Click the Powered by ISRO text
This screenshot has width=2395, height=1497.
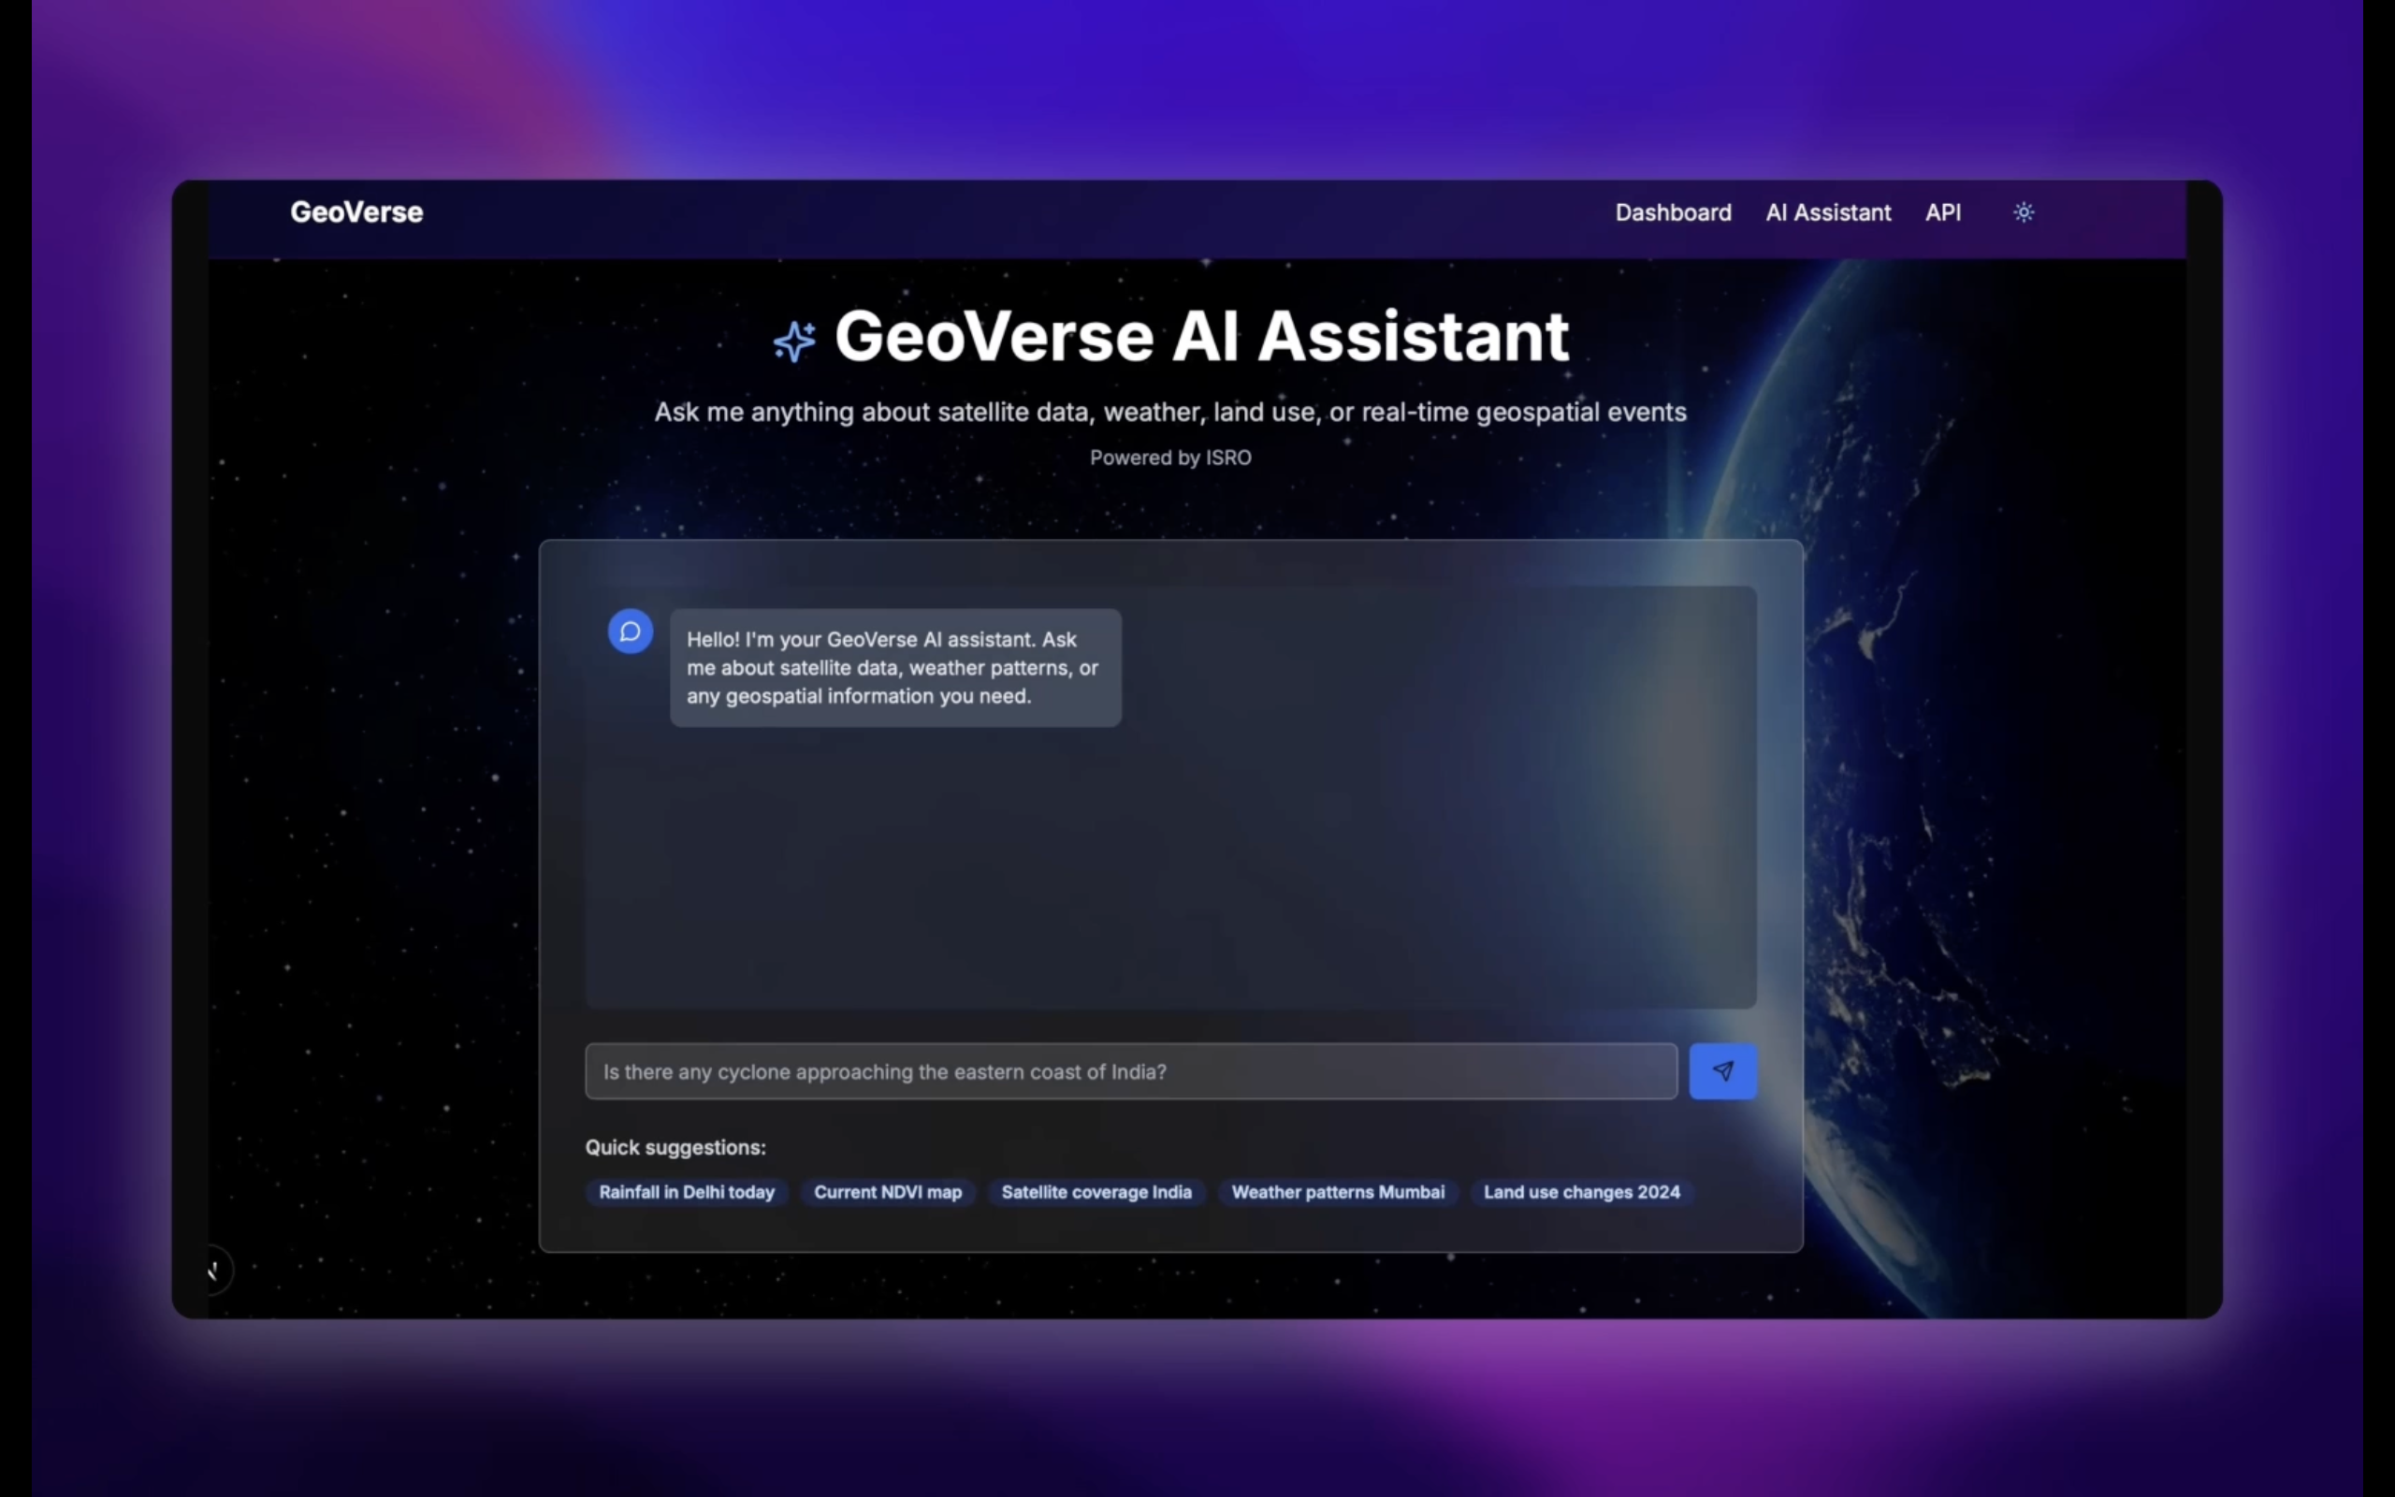pyautogui.click(x=1169, y=458)
